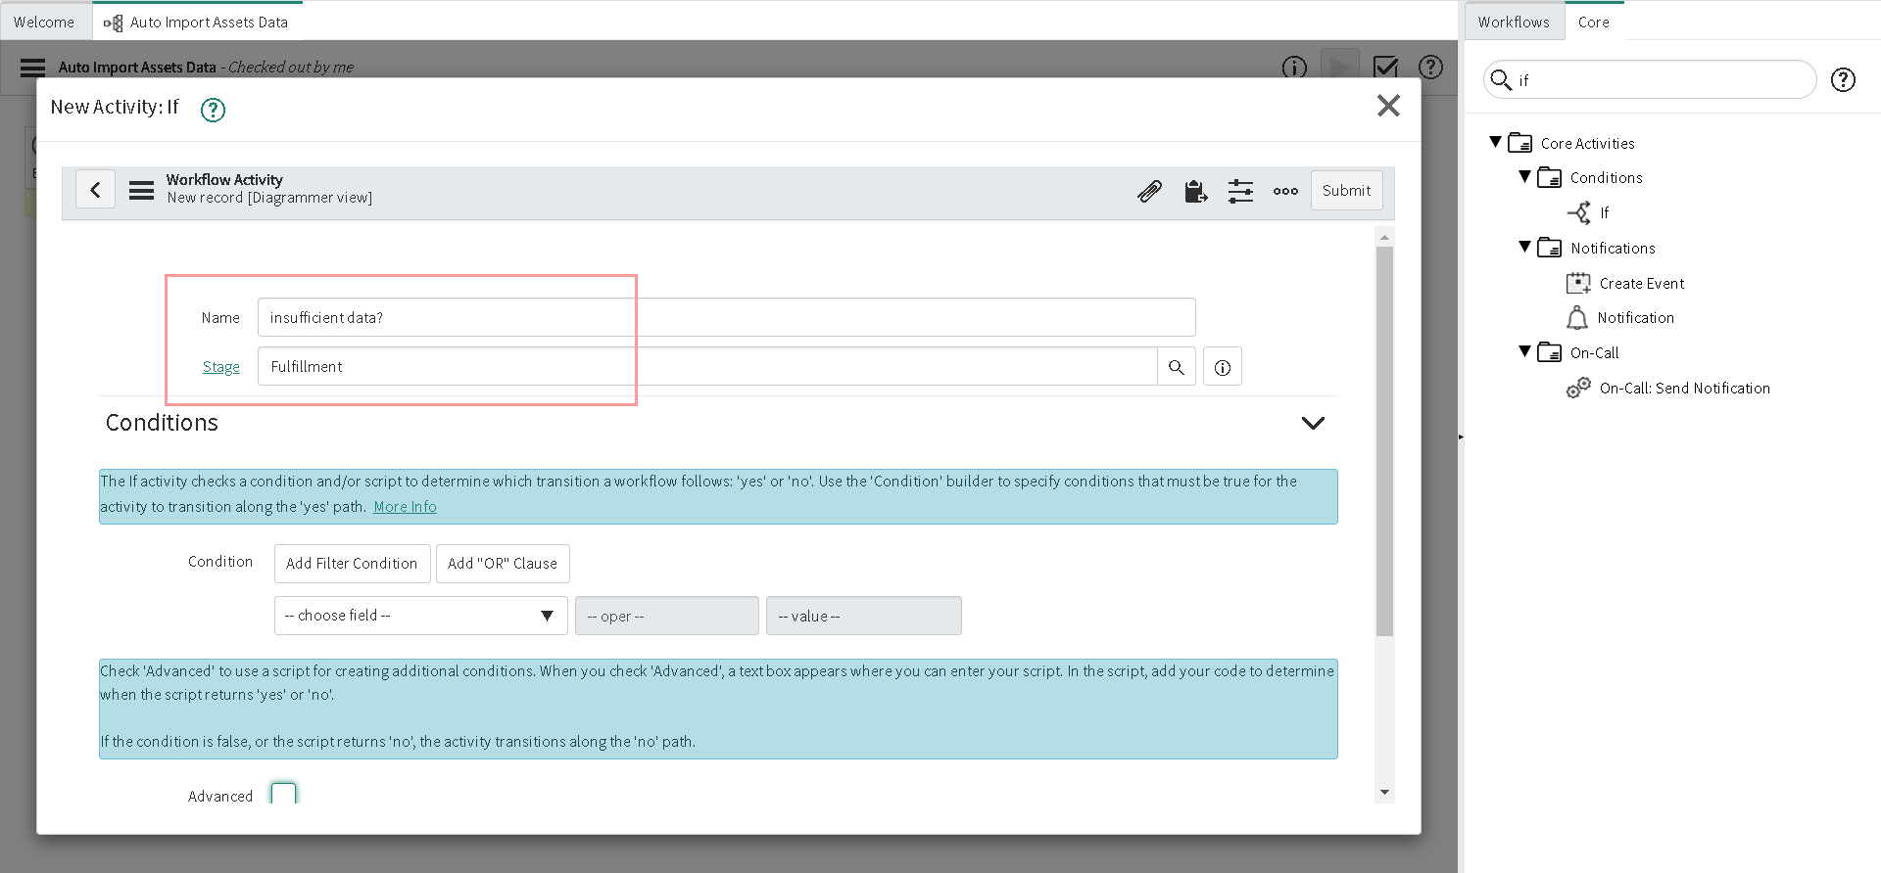Open the workflow hamburger menu behind dialog
1881x873 pixels.
pos(32,68)
